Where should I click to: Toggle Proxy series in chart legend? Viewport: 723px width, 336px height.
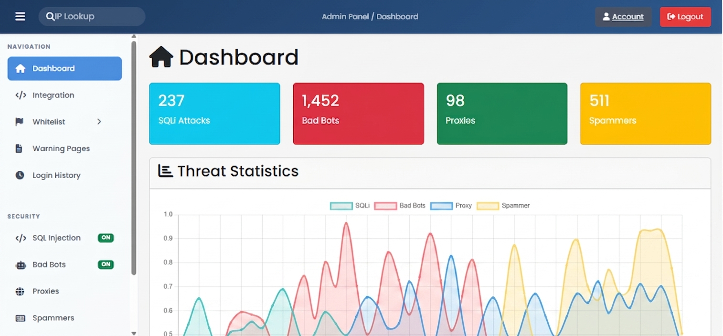coord(451,206)
